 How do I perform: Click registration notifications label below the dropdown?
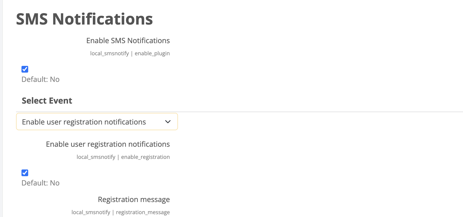click(x=108, y=144)
